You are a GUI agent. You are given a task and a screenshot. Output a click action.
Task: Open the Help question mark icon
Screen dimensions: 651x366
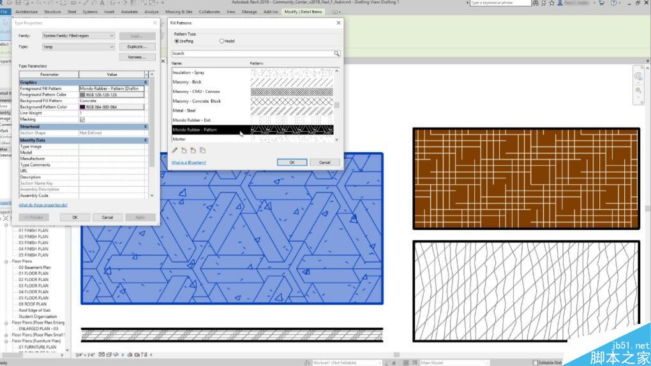pos(613,3)
